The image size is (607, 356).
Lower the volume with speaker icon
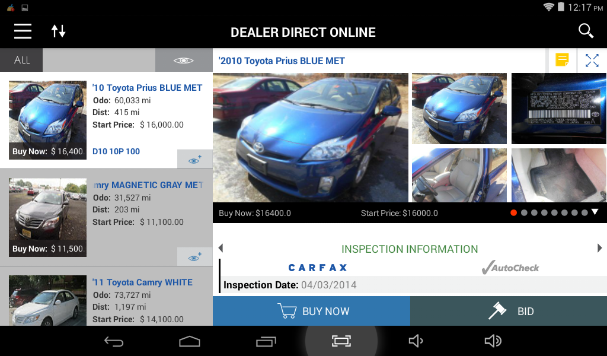click(416, 341)
